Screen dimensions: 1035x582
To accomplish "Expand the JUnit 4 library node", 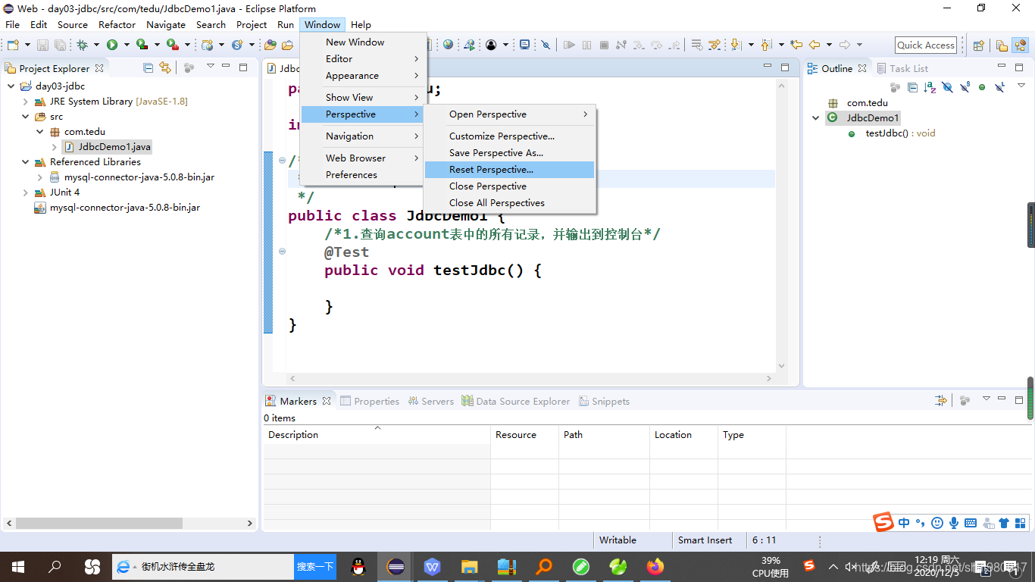I will (25, 192).
